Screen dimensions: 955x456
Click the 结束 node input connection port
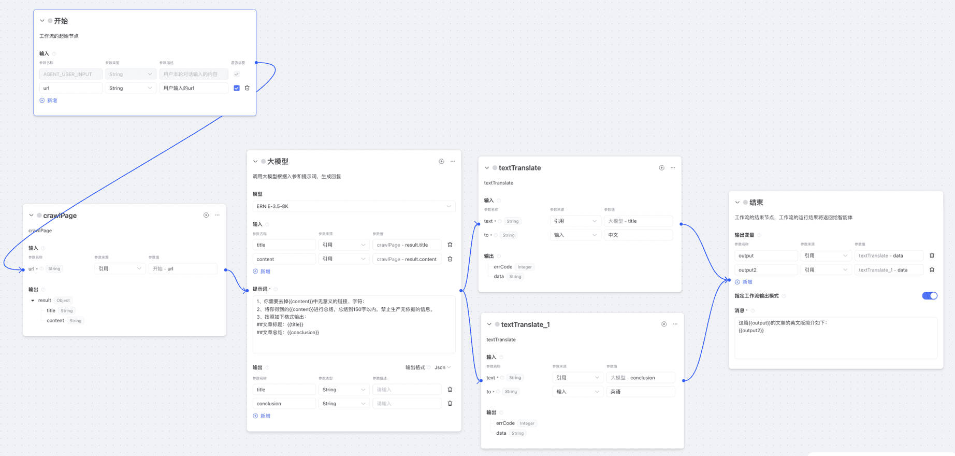pos(729,280)
